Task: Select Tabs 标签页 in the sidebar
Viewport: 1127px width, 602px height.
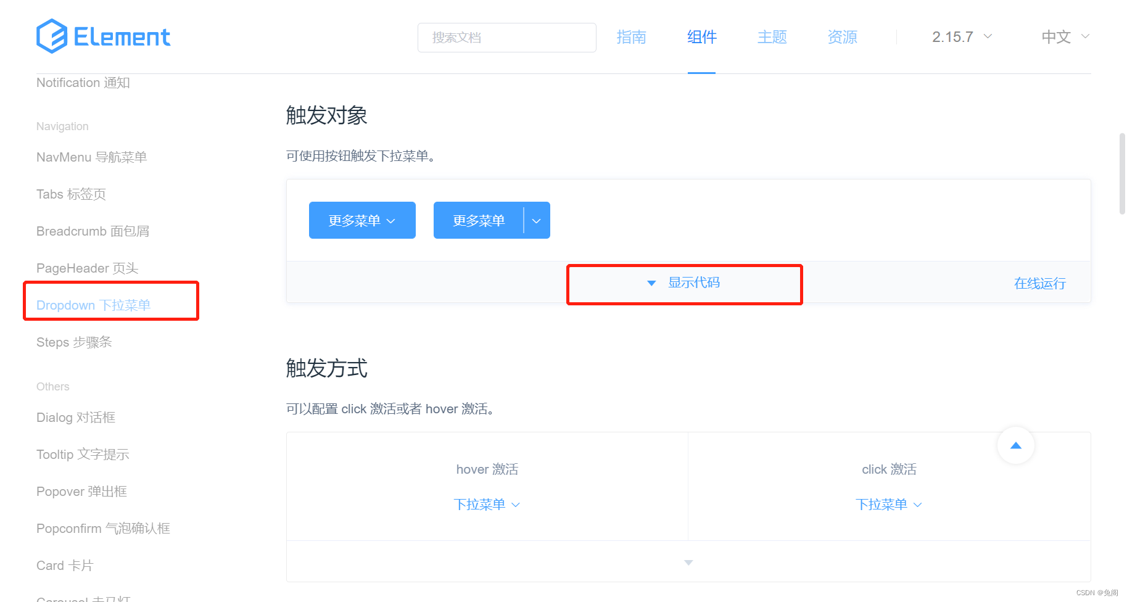Action: click(x=70, y=194)
